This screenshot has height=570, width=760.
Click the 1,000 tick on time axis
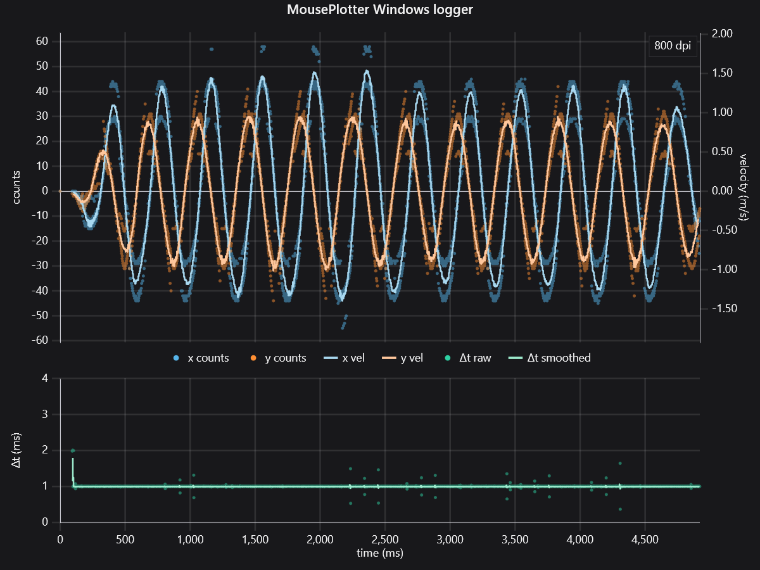click(x=190, y=538)
